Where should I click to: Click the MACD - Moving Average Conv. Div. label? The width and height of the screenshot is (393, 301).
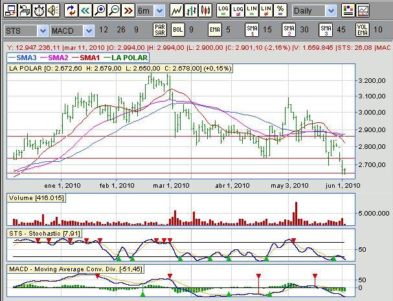tap(76, 269)
